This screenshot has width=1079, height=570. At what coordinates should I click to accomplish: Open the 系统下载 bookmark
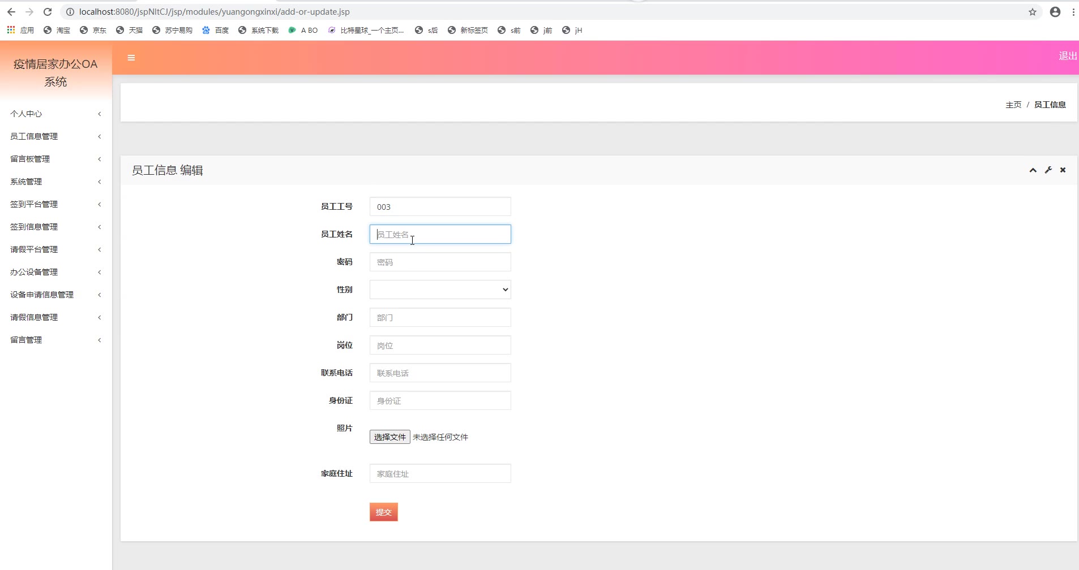coord(258,30)
